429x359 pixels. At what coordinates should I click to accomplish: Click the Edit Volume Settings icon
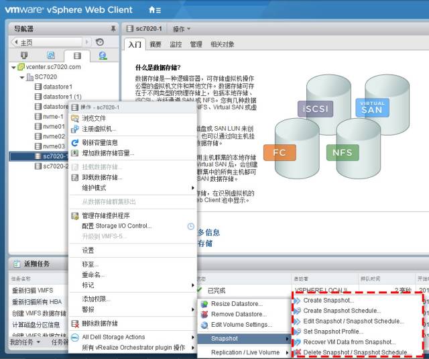click(x=204, y=325)
